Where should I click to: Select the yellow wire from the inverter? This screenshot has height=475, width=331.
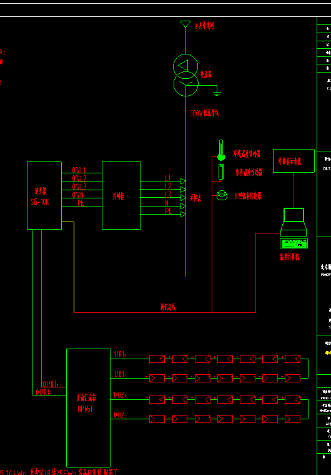pos(74,267)
